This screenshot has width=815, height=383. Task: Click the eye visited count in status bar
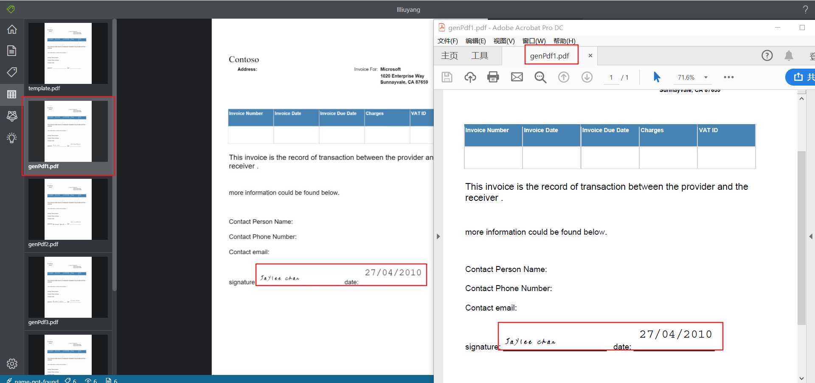88,380
